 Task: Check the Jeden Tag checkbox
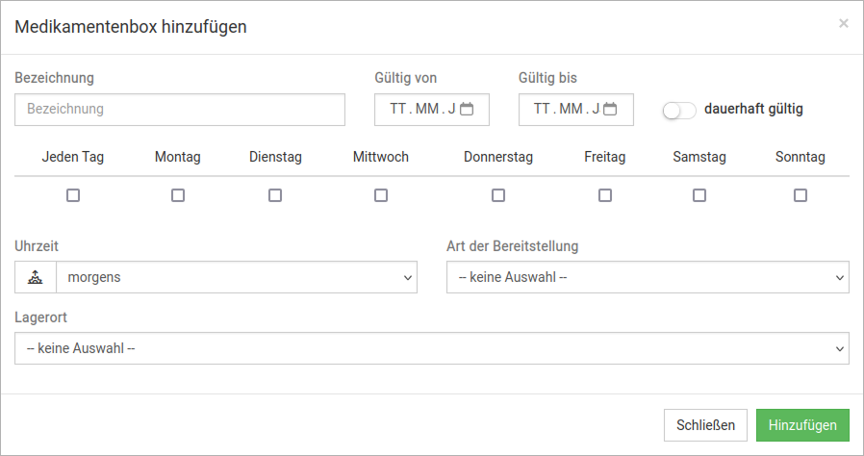coord(73,195)
